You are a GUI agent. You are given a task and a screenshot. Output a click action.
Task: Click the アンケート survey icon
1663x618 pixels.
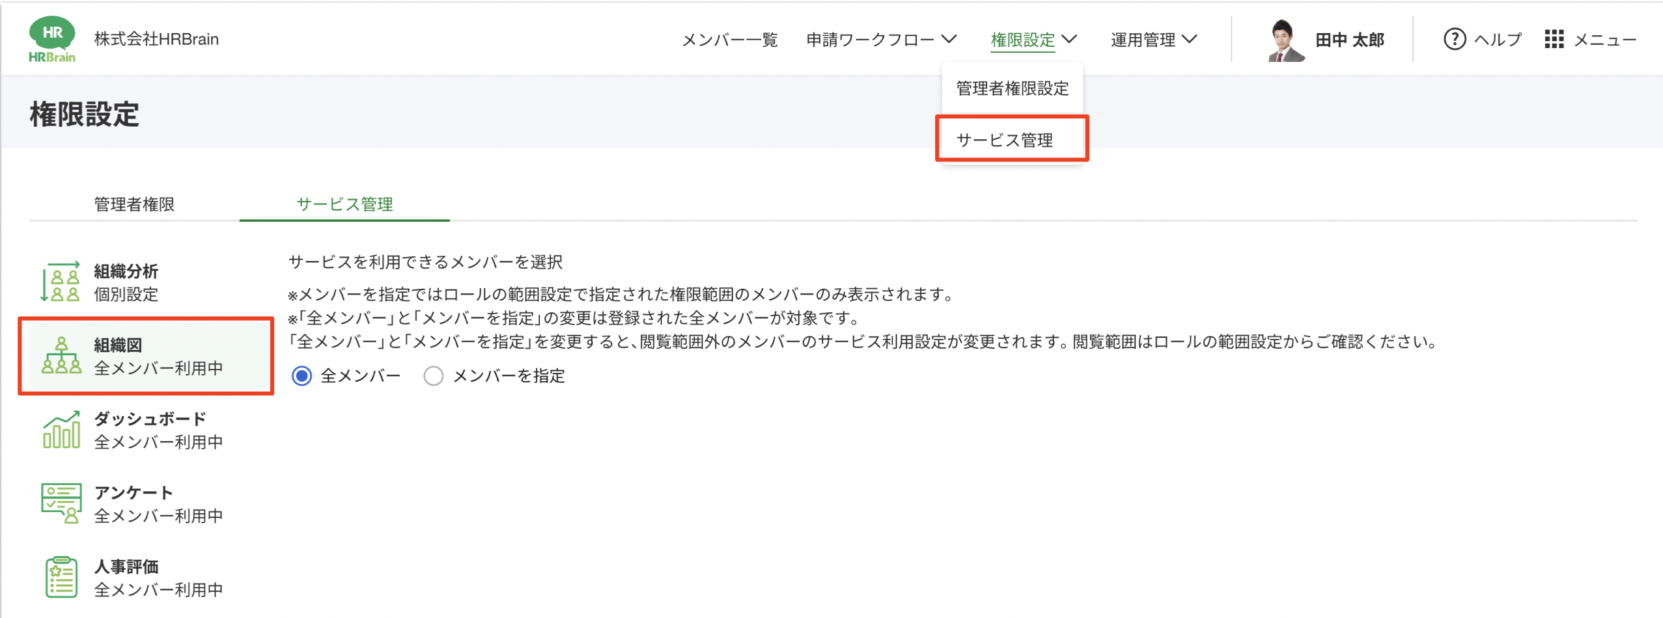tap(61, 503)
